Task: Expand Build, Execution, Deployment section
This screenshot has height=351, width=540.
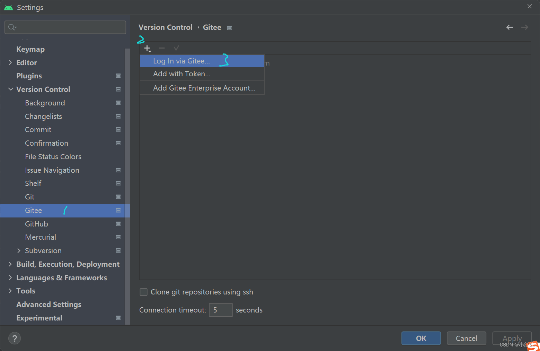Action: pos(10,264)
